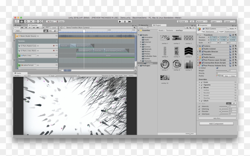This screenshot has height=156, width=250.
Task: Select the Move tool in the toolbar
Action: click(22, 21)
